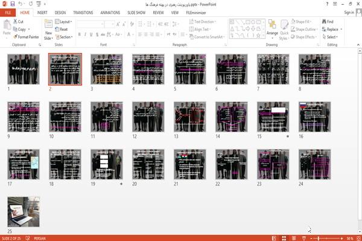The height and width of the screenshot is (241, 362).
Task: Click Convert to SmartArt button
Action: pos(206,37)
